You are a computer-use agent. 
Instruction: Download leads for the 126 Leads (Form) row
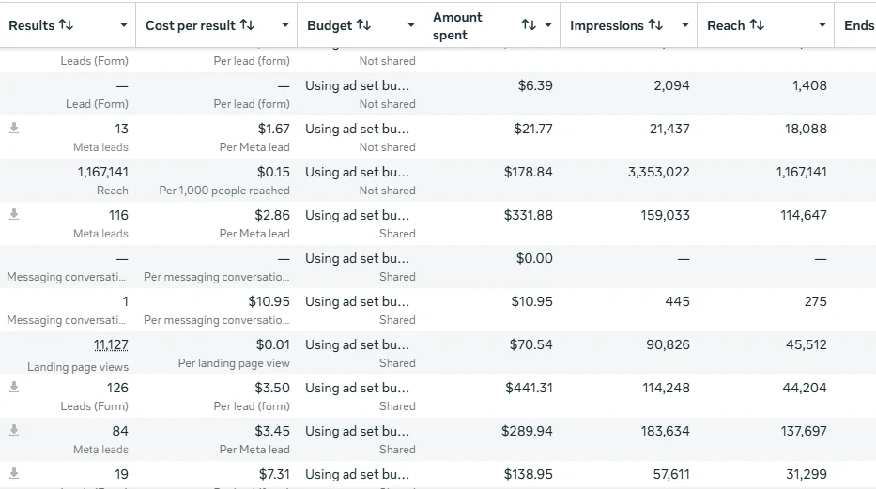(x=14, y=387)
